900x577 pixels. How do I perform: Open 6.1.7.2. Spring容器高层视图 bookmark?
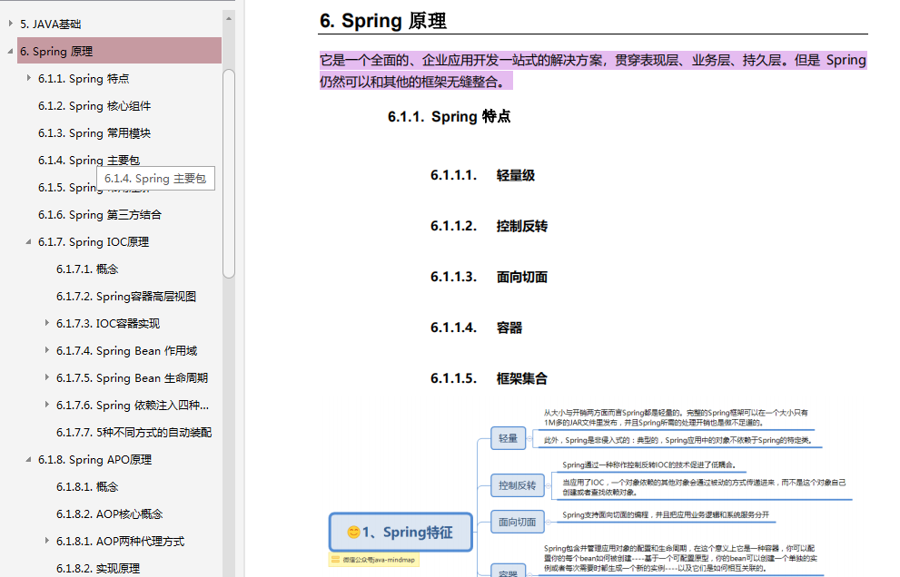[126, 297]
